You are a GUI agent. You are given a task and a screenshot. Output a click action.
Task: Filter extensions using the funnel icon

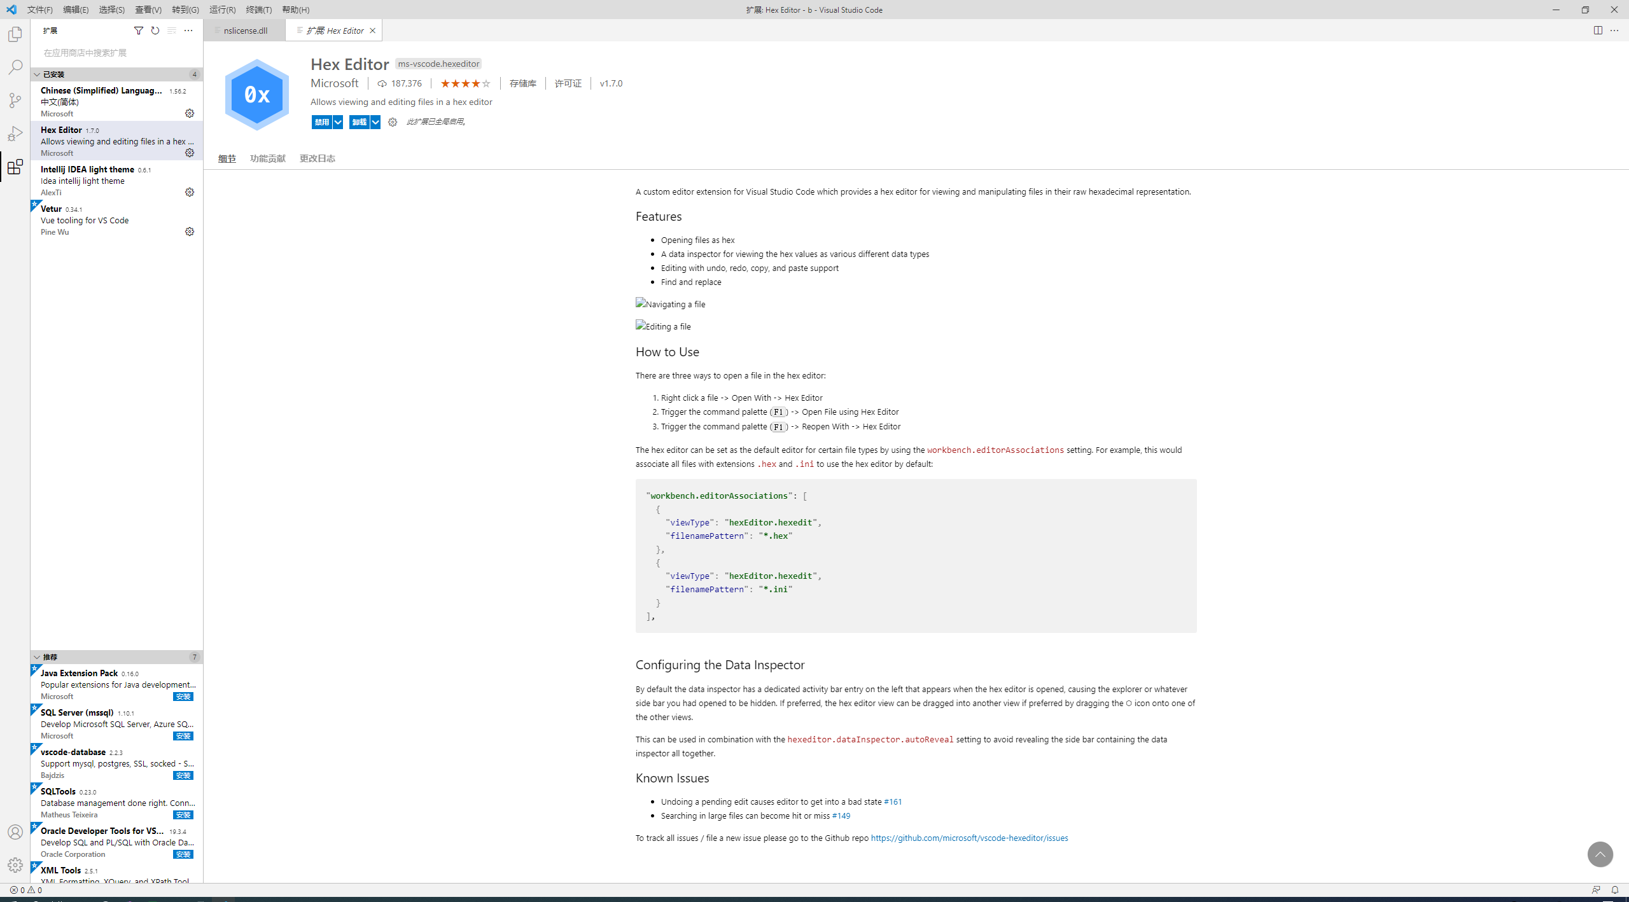pos(139,31)
